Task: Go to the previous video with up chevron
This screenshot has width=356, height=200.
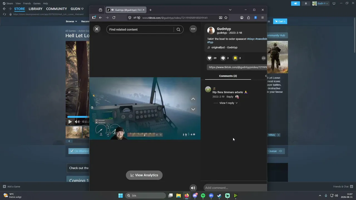Action: point(193,99)
